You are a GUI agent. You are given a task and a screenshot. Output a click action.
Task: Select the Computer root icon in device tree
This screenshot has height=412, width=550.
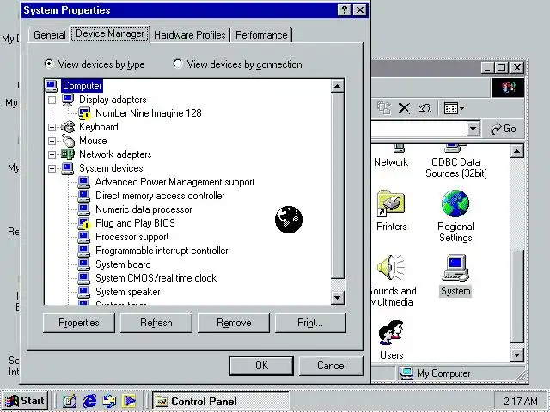click(52, 86)
